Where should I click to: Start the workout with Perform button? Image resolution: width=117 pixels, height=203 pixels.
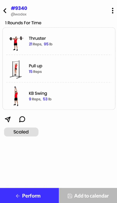pyautogui.click(x=29, y=196)
